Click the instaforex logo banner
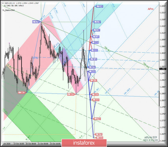168x147 pixels. pyautogui.click(x=84, y=143)
